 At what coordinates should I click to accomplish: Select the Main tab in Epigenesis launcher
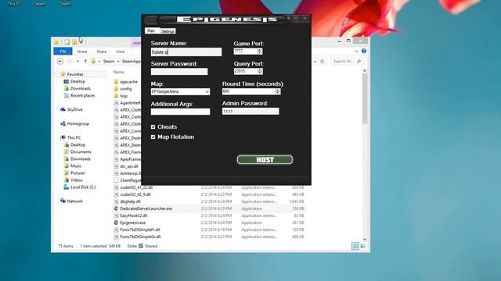point(151,30)
